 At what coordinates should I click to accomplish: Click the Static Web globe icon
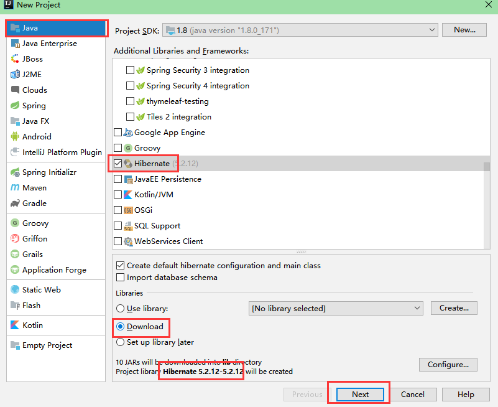point(15,289)
